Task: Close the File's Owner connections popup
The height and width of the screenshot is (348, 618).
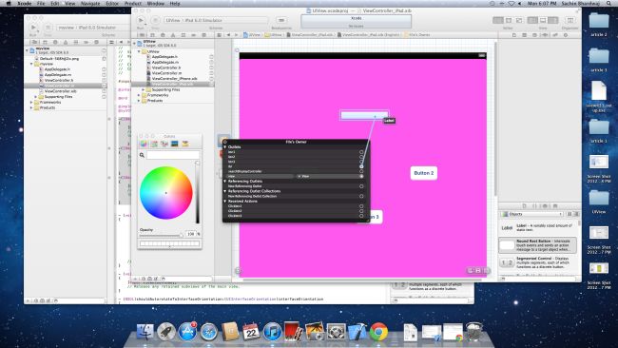Action: (225, 142)
